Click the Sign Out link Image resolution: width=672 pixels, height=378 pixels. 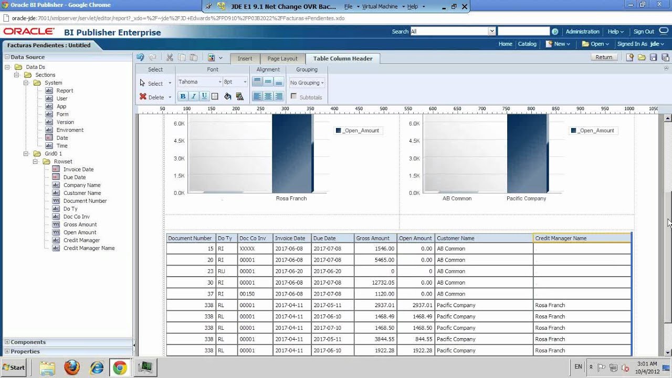tap(644, 31)
